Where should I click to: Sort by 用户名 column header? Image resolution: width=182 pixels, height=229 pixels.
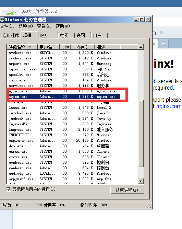(48, 47)
